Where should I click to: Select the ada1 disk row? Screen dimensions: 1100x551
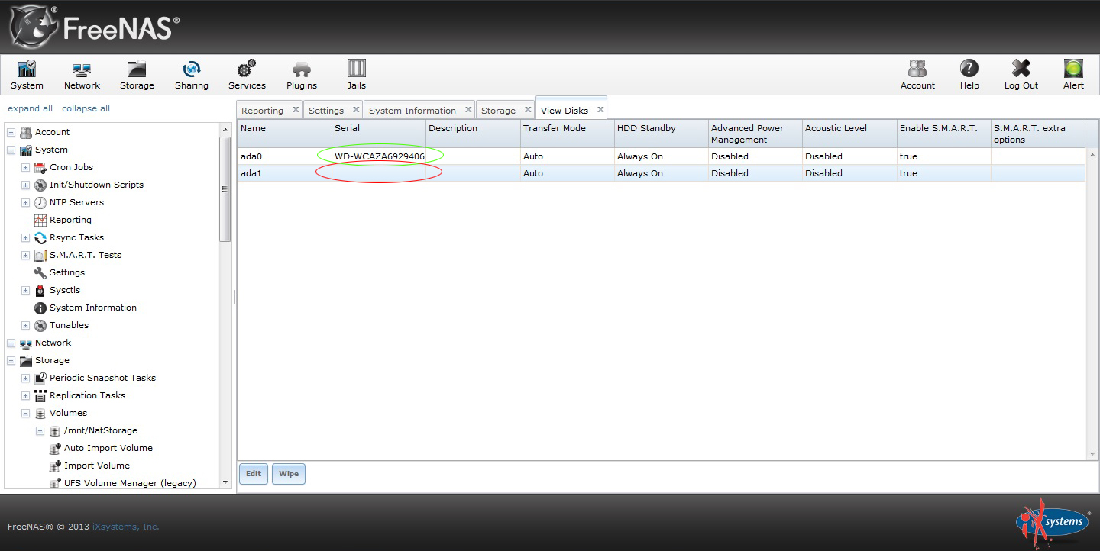[x=661, y=173]
